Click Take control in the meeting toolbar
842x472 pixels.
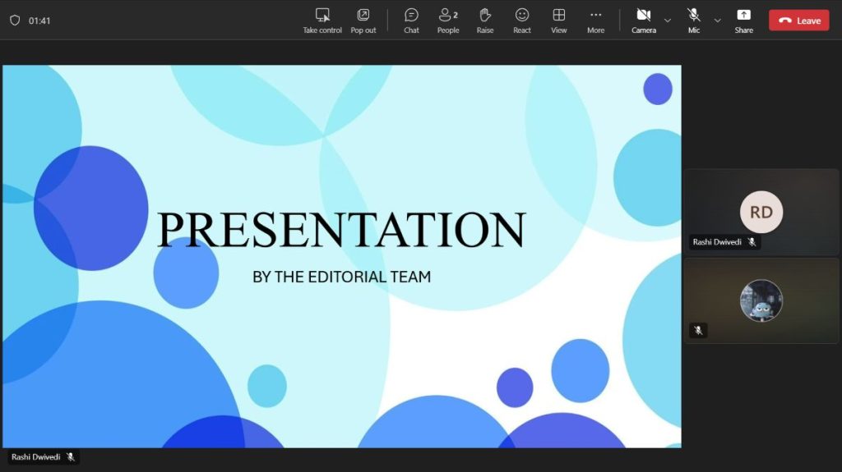click(322, 21)
